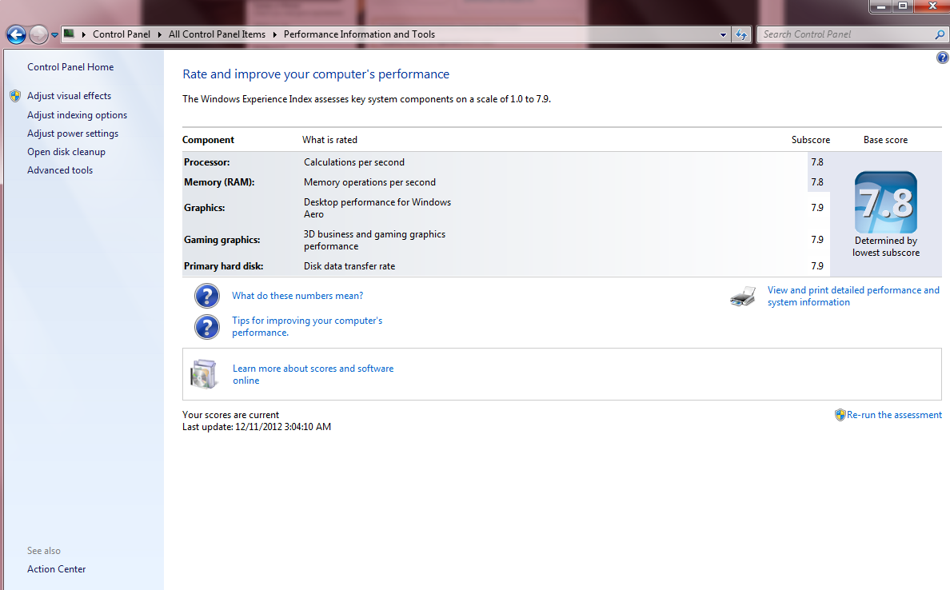
Task: Open Control Panel Home
Action: point(70,67)
